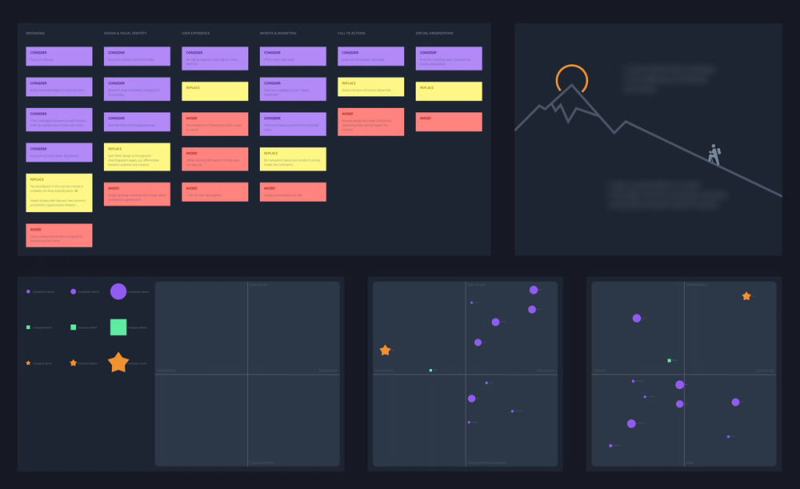
Task: Select the 'Interactive feature components' Consider note
Action: click(293, 124)
